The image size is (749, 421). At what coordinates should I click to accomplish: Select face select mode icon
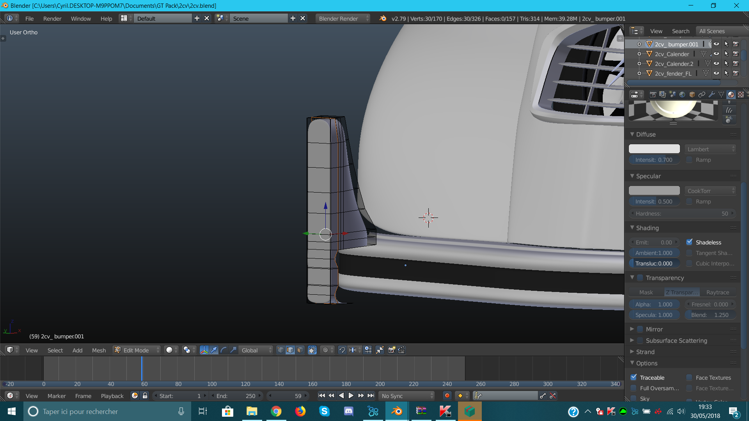click(x=300, y=350)
